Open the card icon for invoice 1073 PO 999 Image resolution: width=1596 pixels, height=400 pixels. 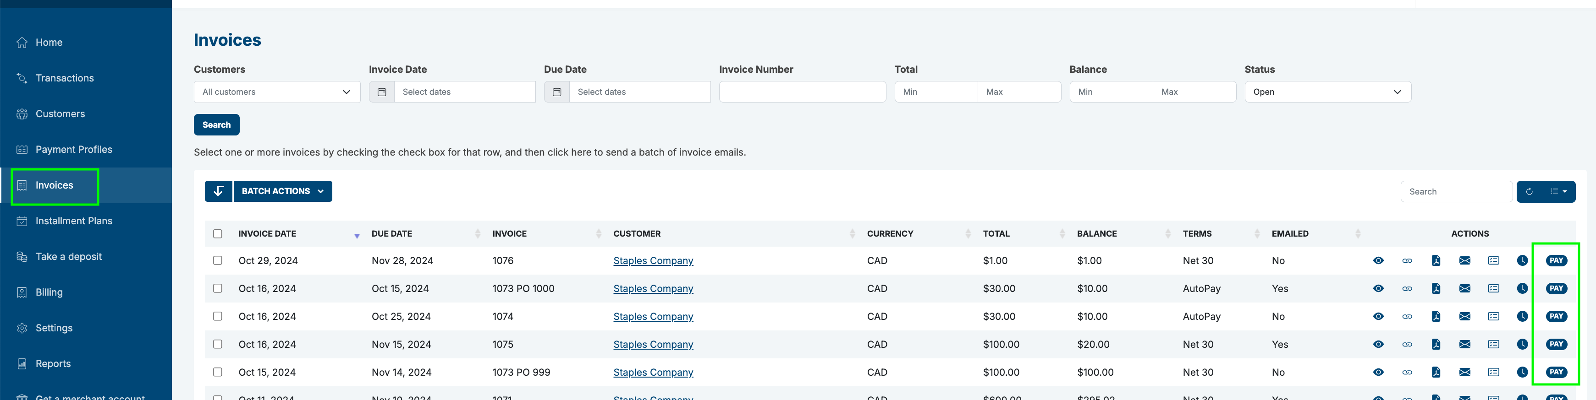(x=1494, y=372)
